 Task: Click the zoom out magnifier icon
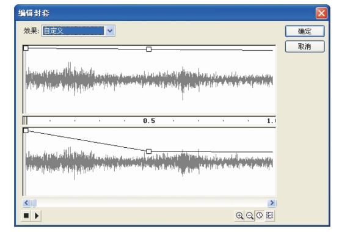point(250,216)
